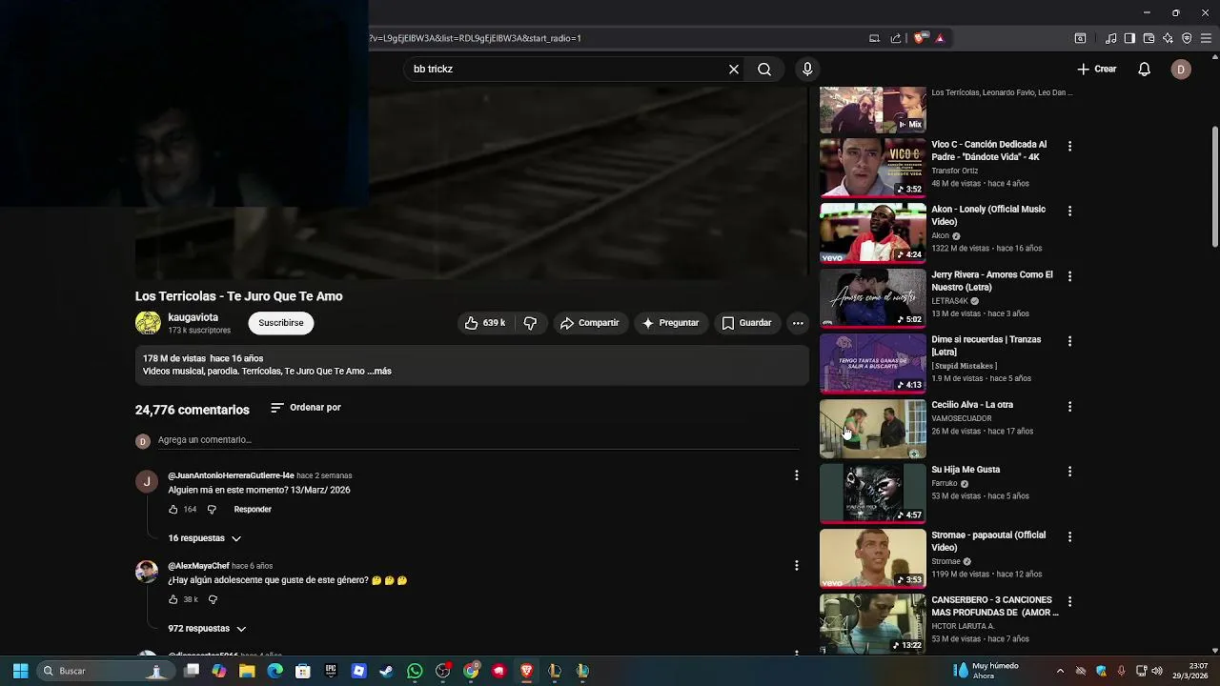The width and height of the screenshot is (1220, 686).
Task: Like AlexMayaChef's comment with 38 k
Action: point(173,599)
